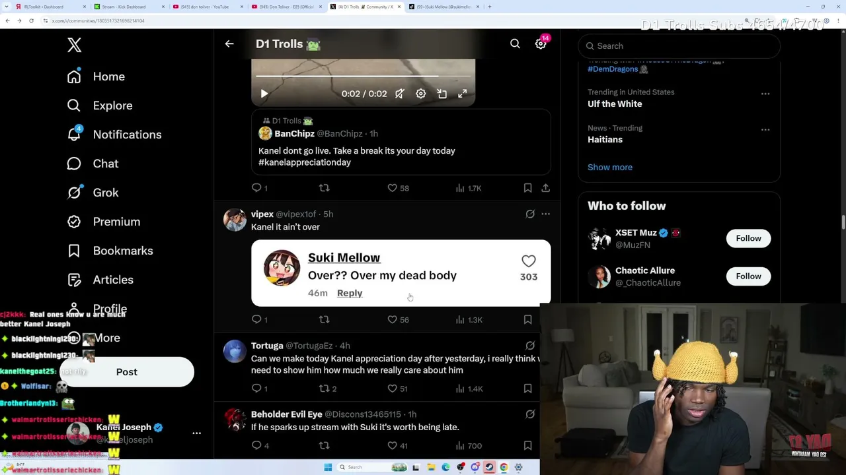Open Articles in the sidebar
Viewport: 846px width, 475px height.
click(100, 280)
